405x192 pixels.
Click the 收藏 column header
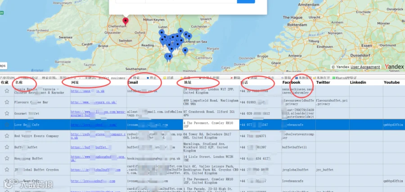click(4, 83)
